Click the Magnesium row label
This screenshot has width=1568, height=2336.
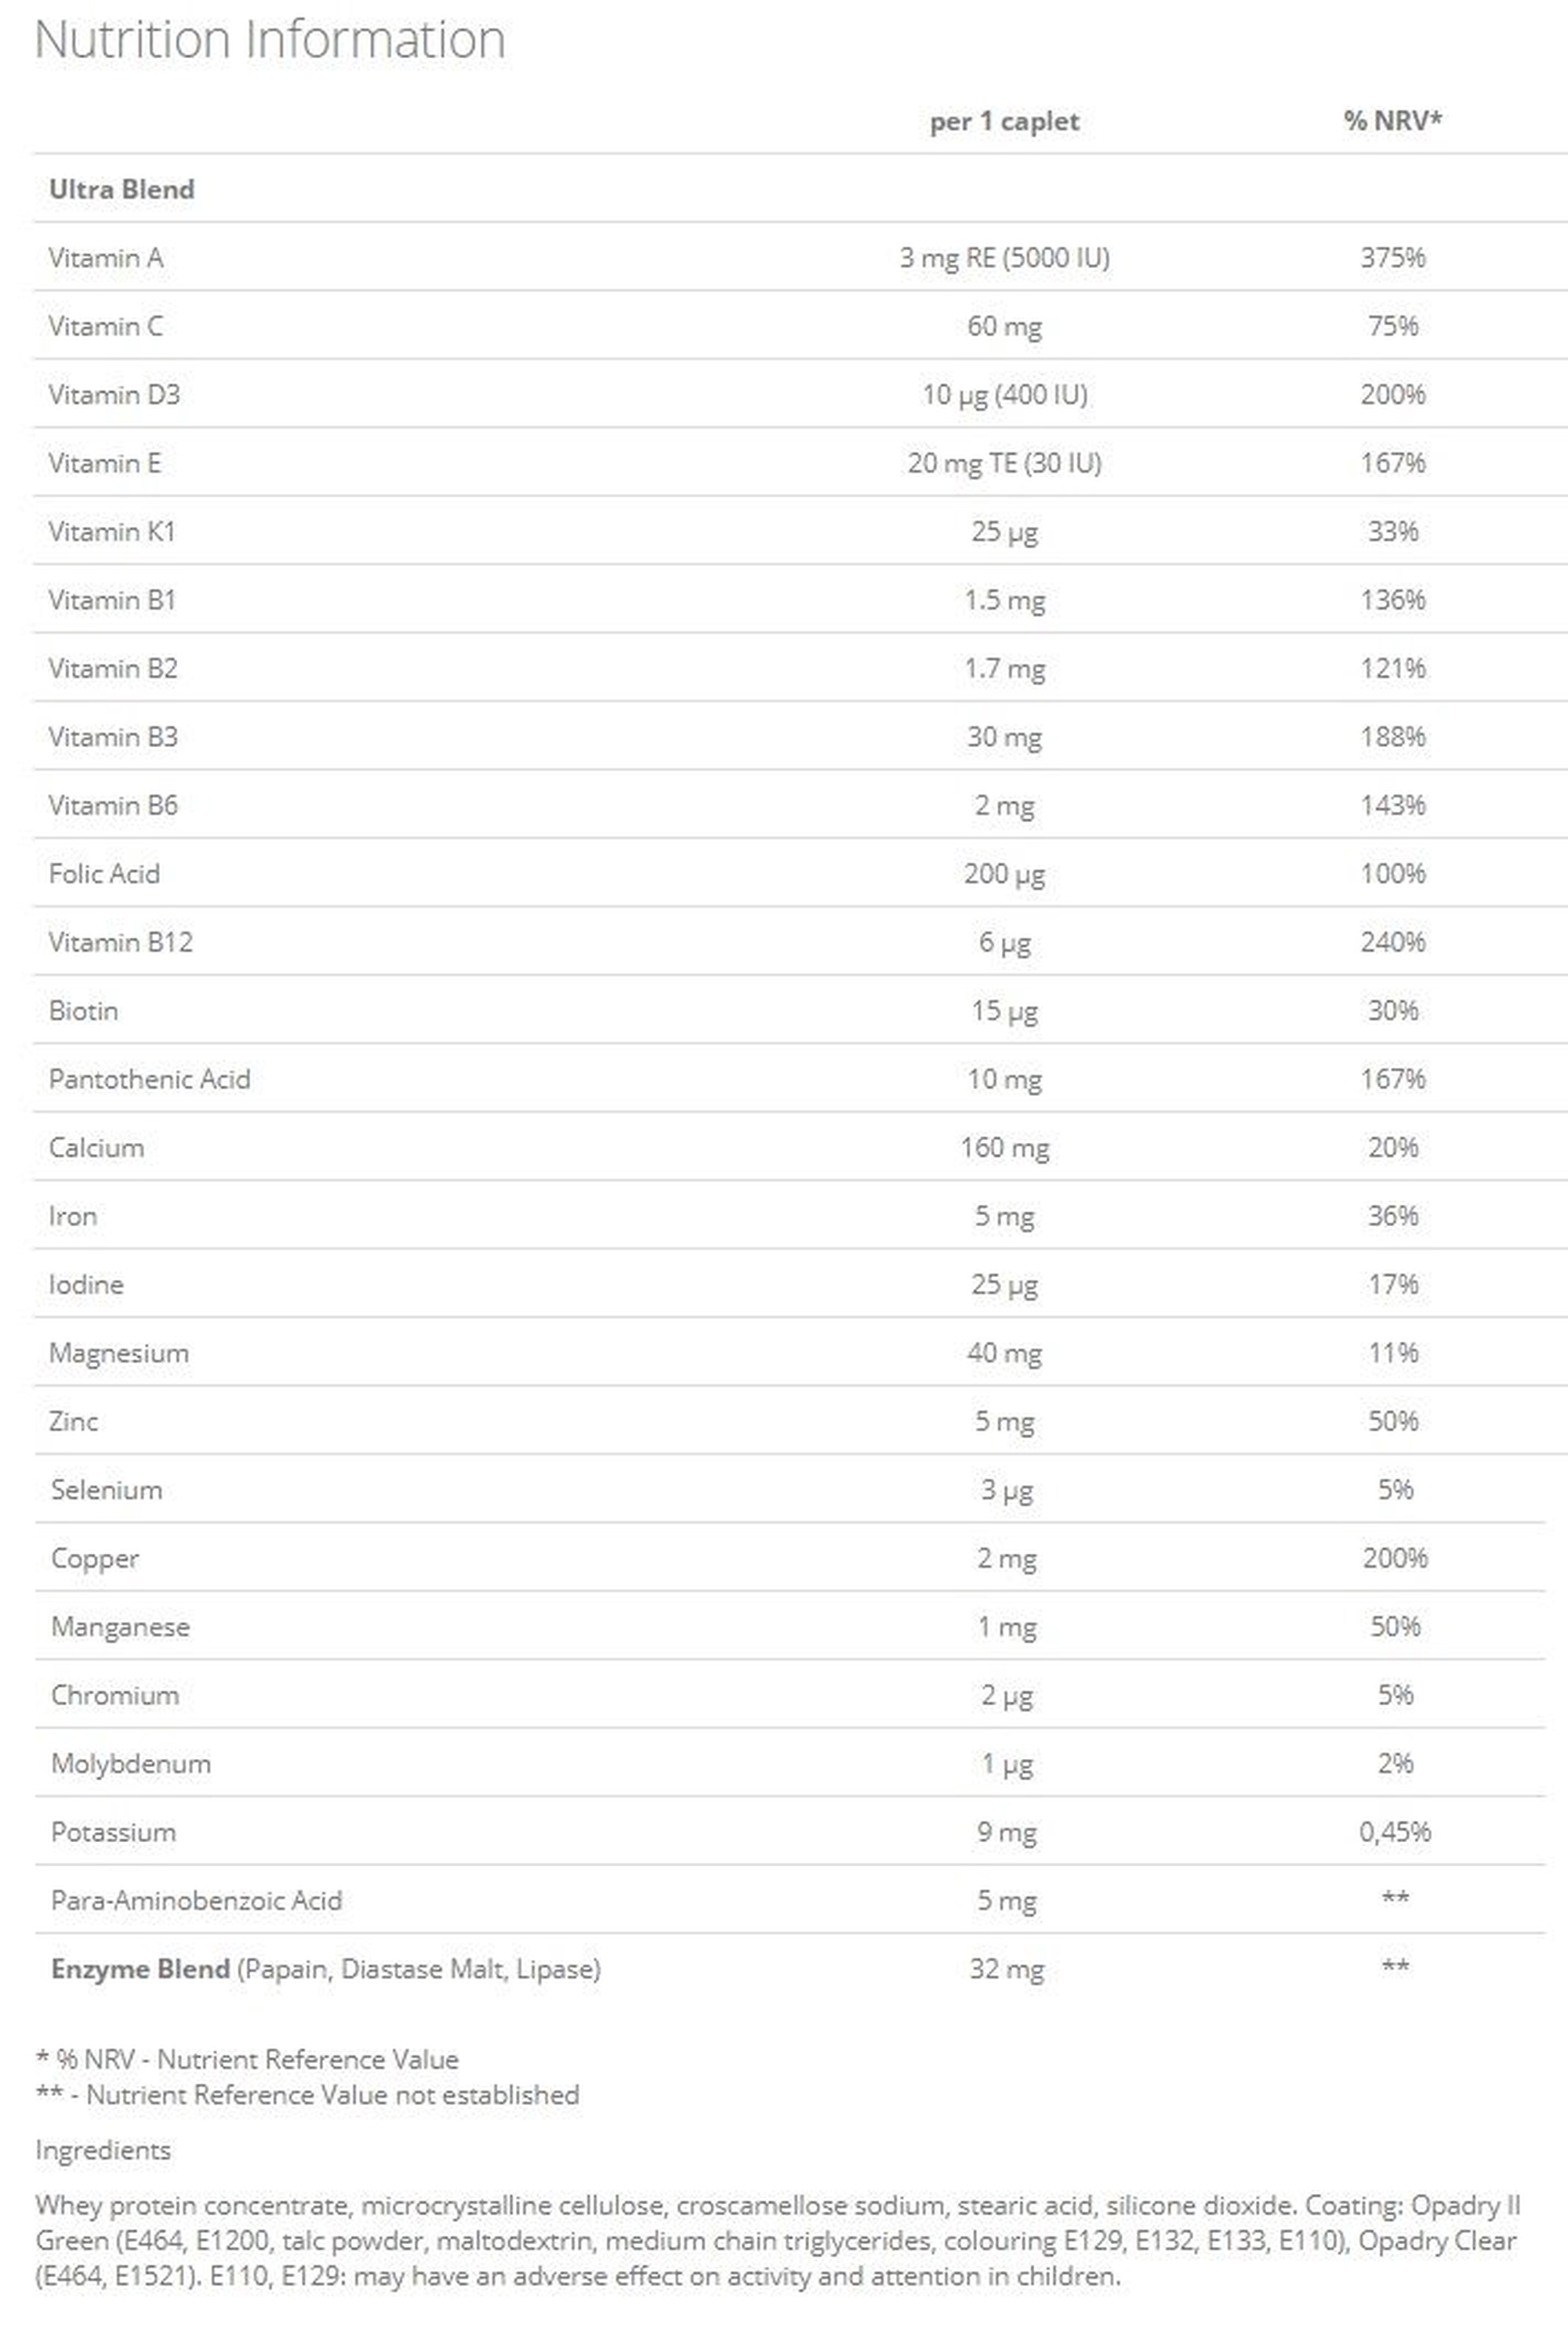point(119,1354)
